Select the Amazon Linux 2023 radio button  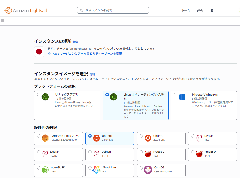(39, 136)
